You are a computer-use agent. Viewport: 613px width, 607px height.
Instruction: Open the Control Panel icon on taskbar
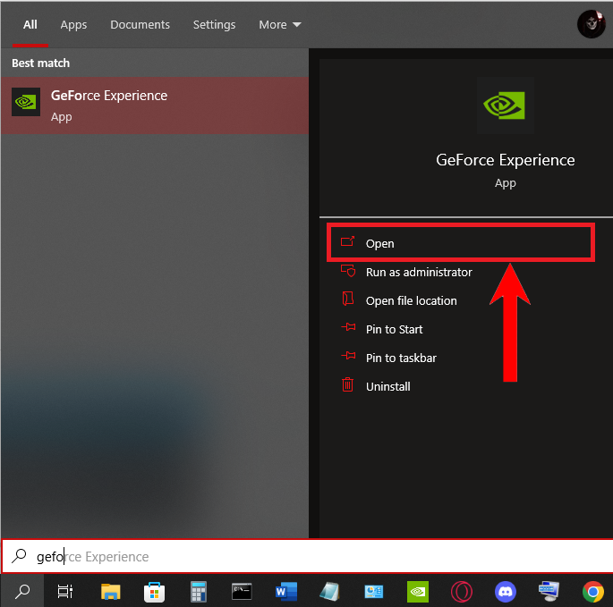tap(374, 592)
